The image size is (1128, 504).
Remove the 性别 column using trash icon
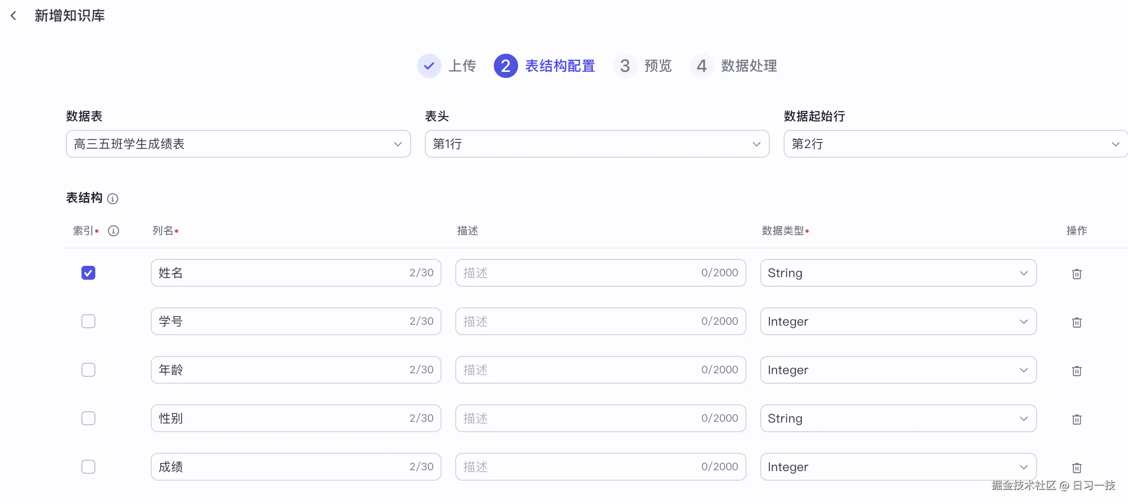(x=1077, y=420)
